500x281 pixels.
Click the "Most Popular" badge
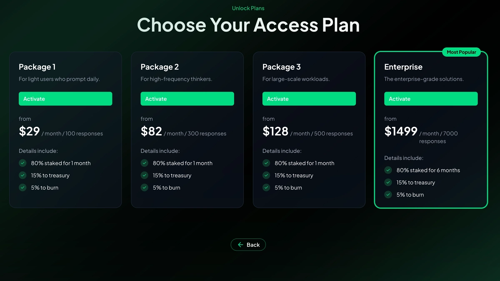coord(462,52)
